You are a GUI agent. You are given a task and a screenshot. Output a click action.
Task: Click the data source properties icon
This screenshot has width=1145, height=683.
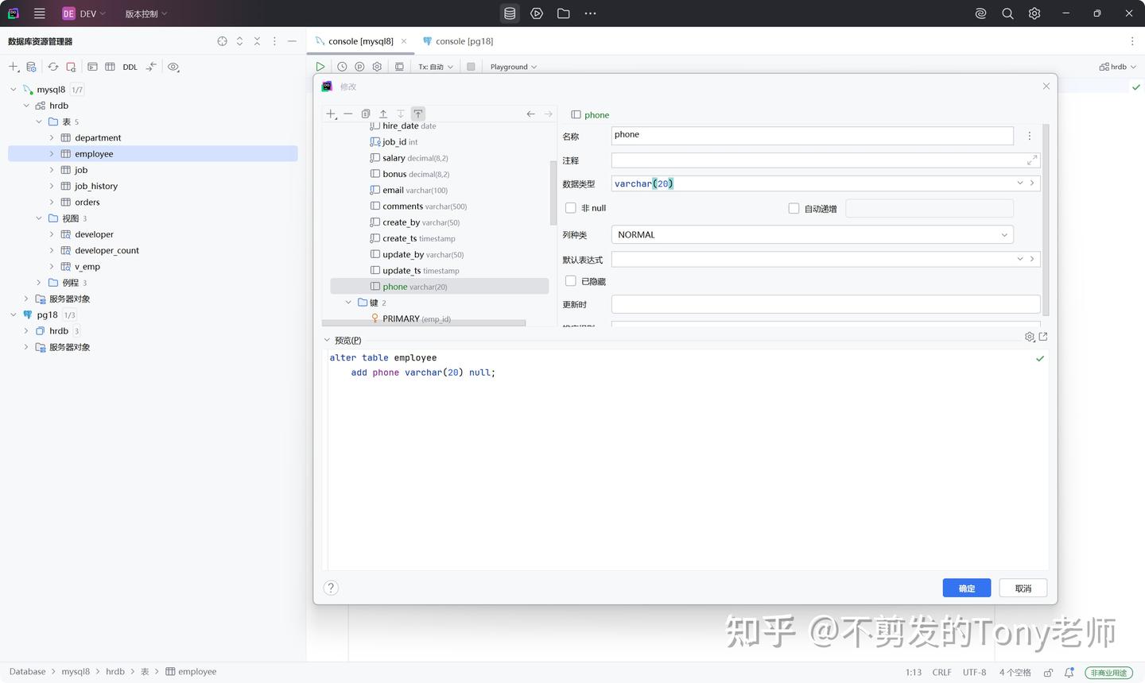(31, 67)
